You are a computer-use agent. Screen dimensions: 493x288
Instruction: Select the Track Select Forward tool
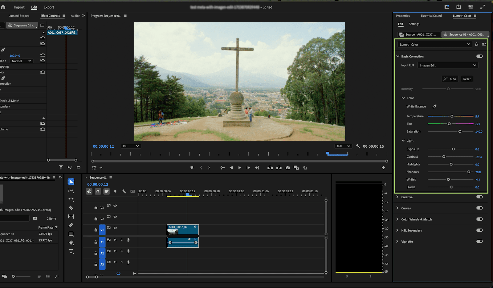71,190
